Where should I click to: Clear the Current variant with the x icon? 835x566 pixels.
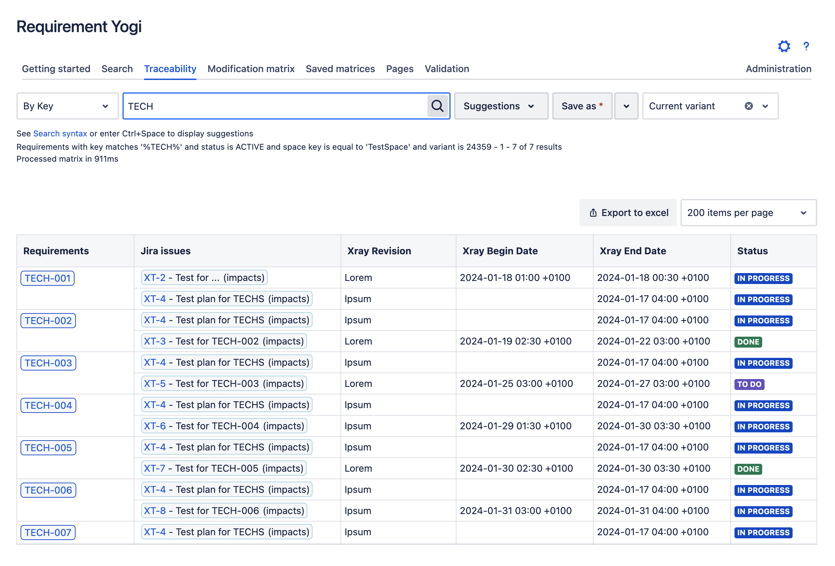click(x=748, y=106)
